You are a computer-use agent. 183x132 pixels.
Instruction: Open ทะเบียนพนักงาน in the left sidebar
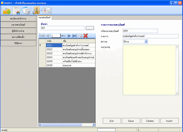(18, 19)
